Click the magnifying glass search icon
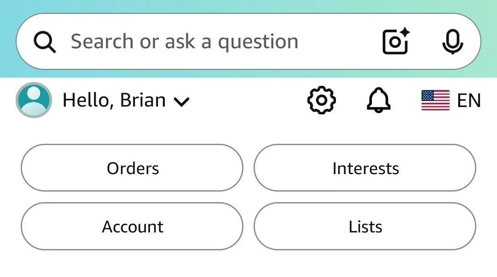Image resolution: width=497 pixels, height=277 pixels. [x=45, y=42]
